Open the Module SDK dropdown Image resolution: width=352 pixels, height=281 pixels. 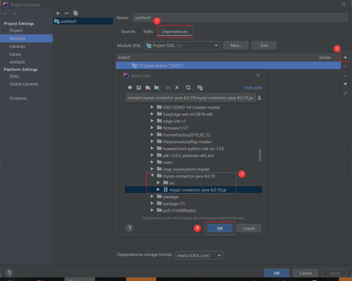(x=182, y=45)
